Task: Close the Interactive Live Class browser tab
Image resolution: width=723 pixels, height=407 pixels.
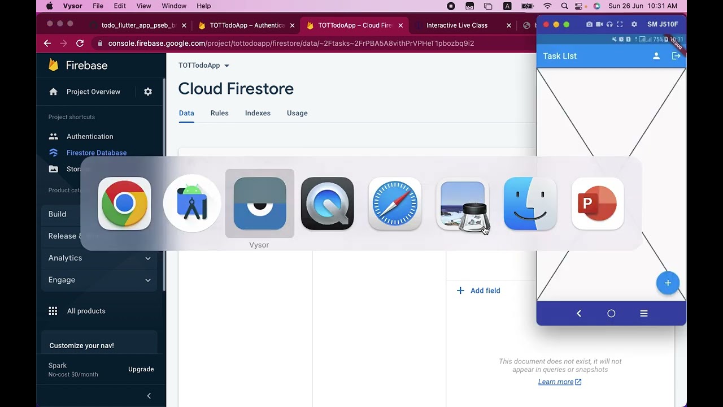Action: coord(509,25)
